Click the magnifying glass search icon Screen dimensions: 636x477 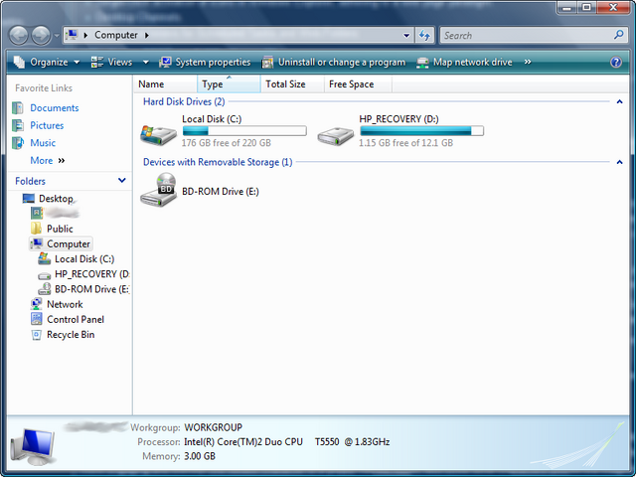pos(618,35)
